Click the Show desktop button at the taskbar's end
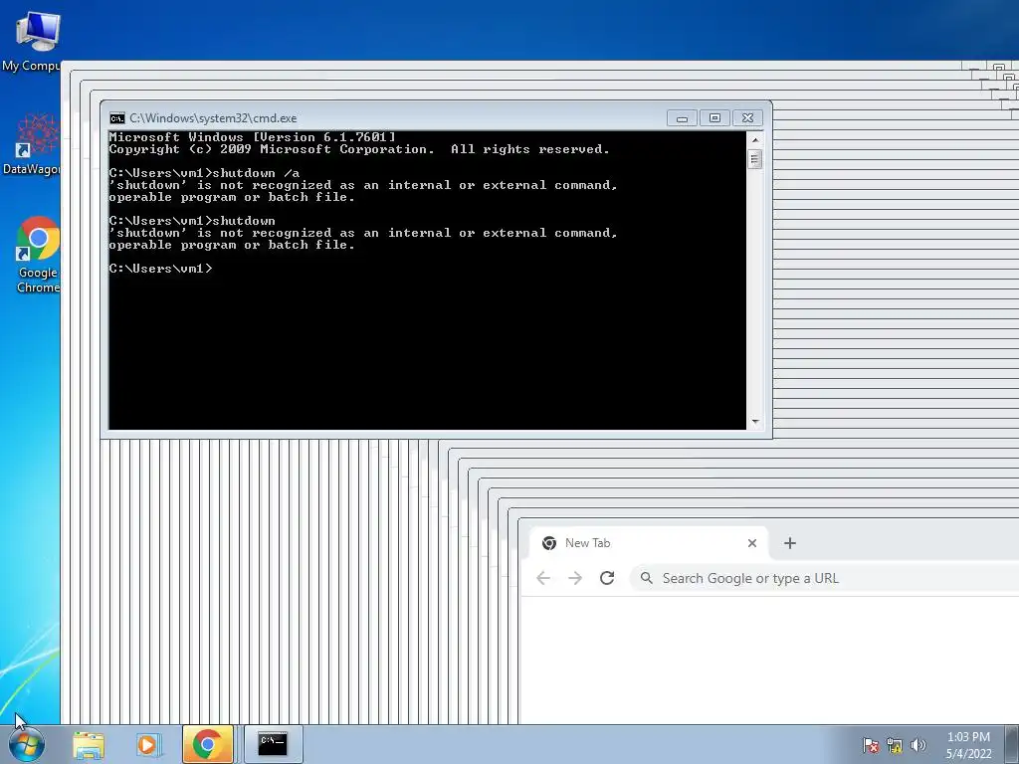 click(x=1012, y=744)
